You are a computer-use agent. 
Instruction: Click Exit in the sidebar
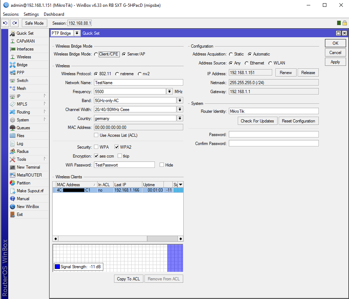pyautogui.click(x=20, y=214)
